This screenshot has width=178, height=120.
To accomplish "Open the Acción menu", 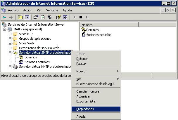I will 28,10.
